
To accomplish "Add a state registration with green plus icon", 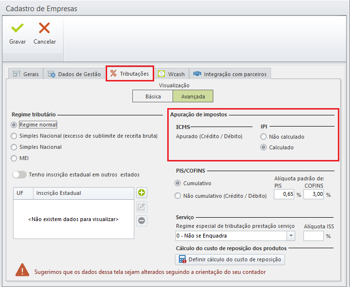I will [x=142, y=192].
